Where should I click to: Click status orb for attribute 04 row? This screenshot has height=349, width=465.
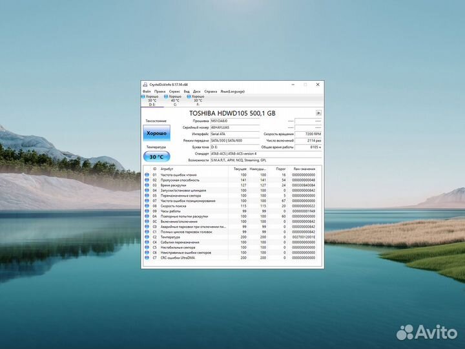147,191
